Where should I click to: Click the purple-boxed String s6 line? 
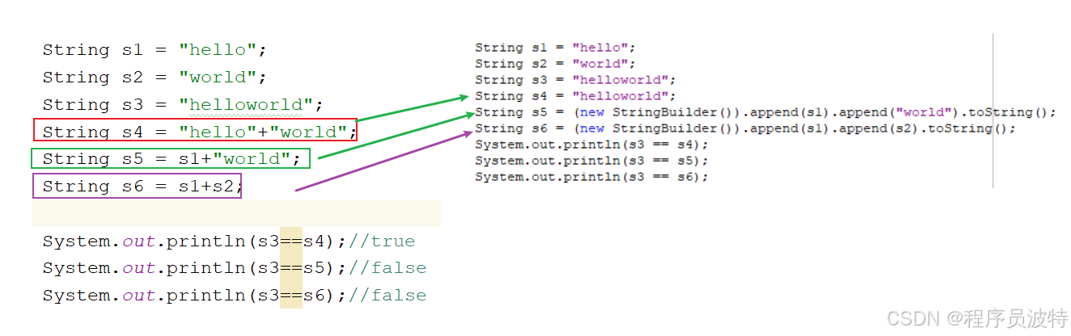coord(137,186)
